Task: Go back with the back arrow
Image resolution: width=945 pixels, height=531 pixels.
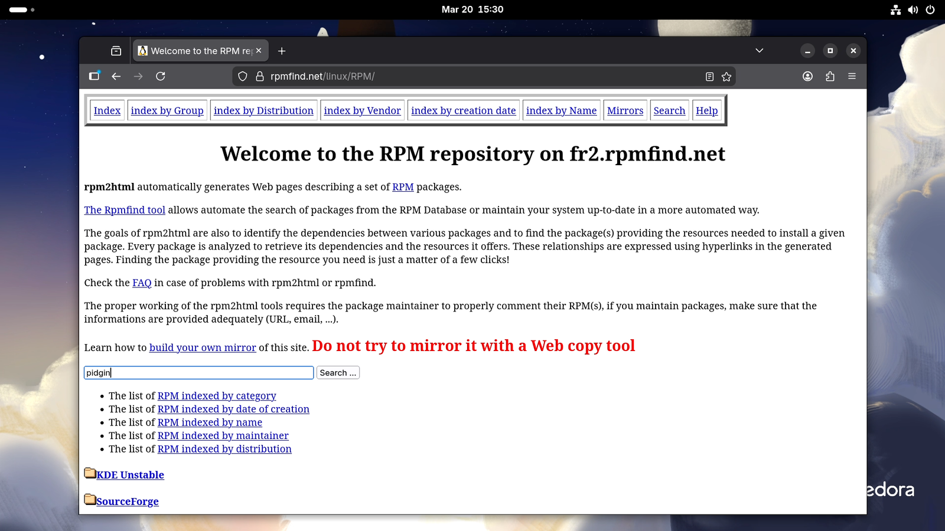Action: (116, 76)
